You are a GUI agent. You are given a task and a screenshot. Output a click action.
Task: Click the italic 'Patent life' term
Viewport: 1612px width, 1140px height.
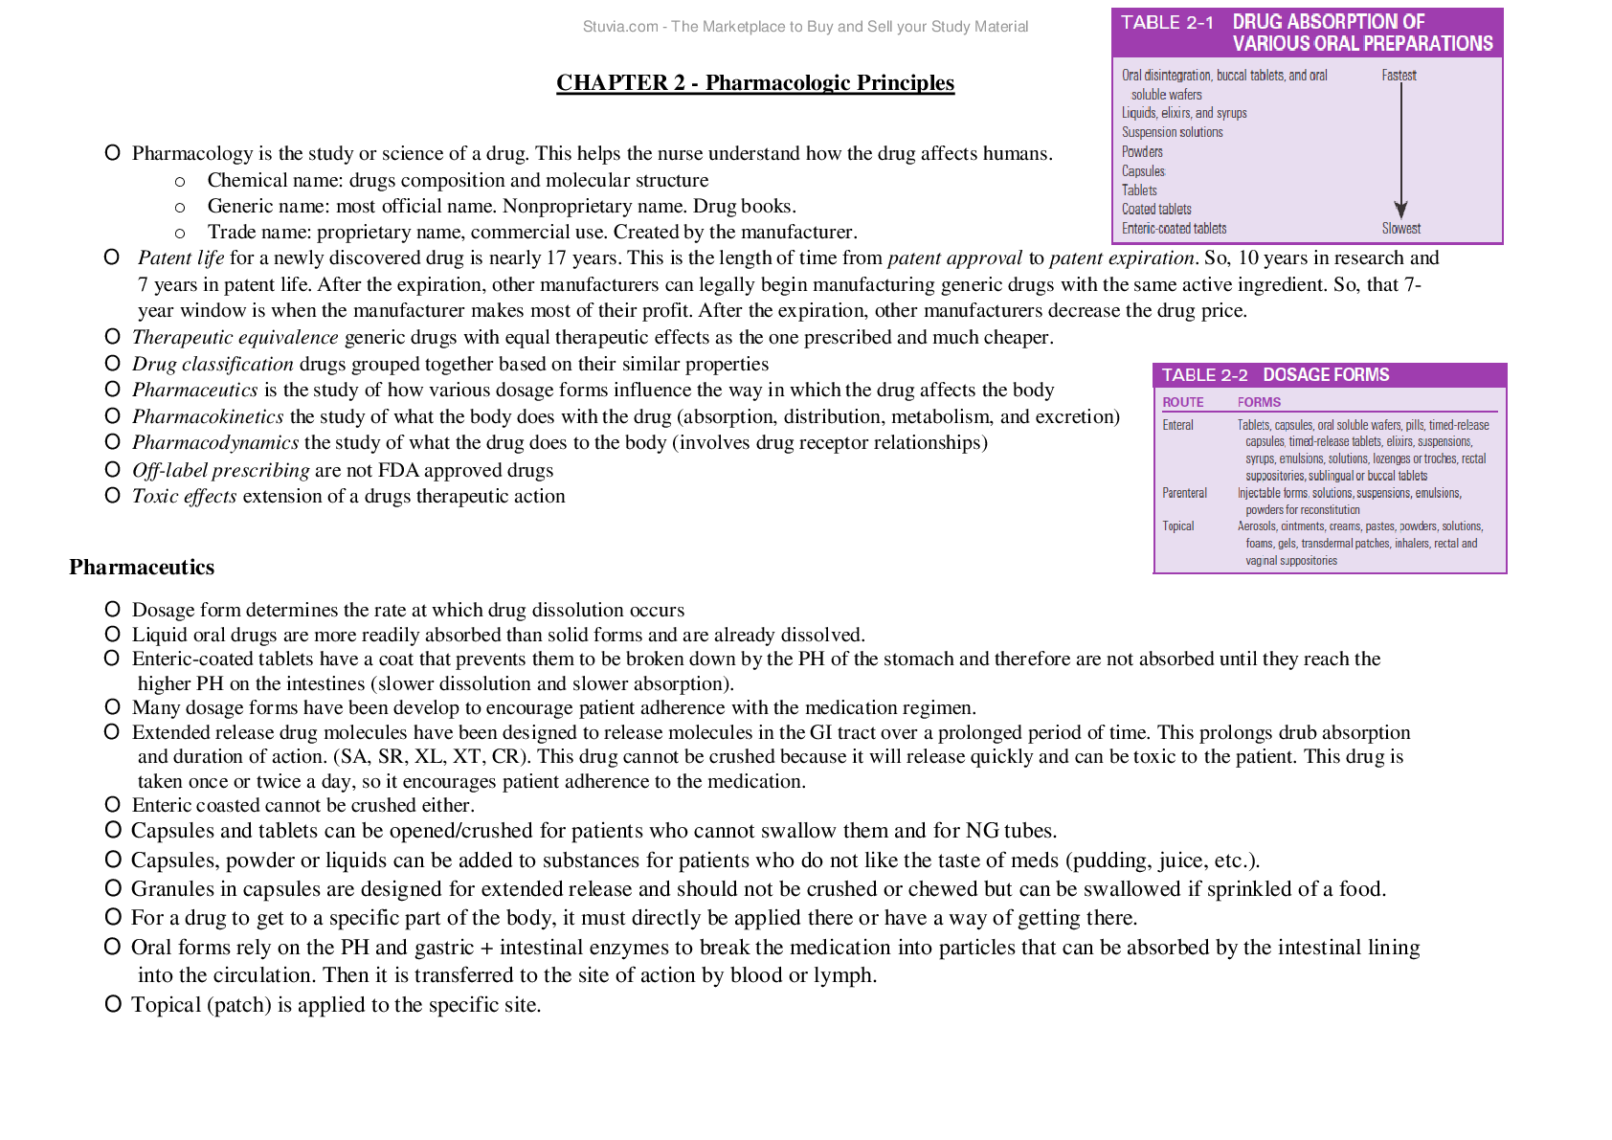pyautogui.click(x=181, y=258)
